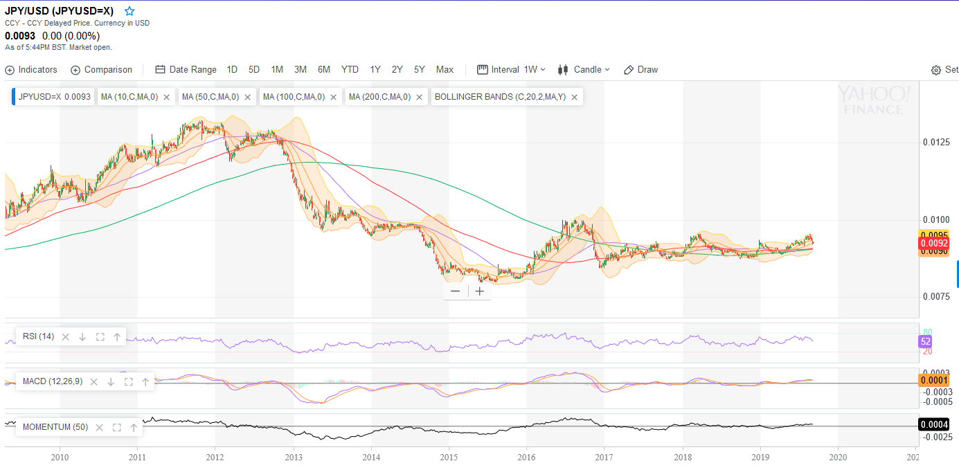The image size is (959, 470).
Task: Click the calendar icon for Date Range
Action: pyautogui.click(x=160, y=70)
